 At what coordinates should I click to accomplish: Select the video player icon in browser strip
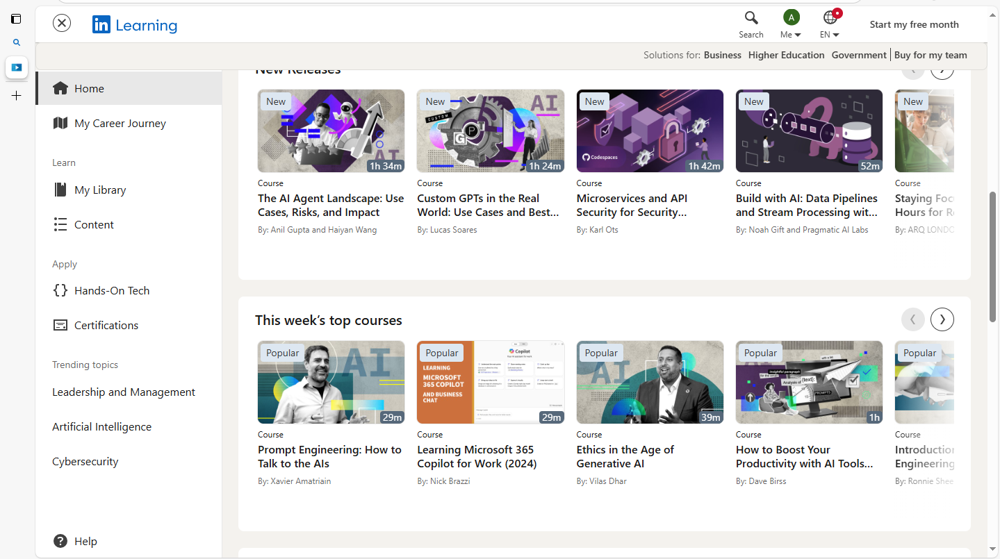pyautogui.click(x=16, y=67)
